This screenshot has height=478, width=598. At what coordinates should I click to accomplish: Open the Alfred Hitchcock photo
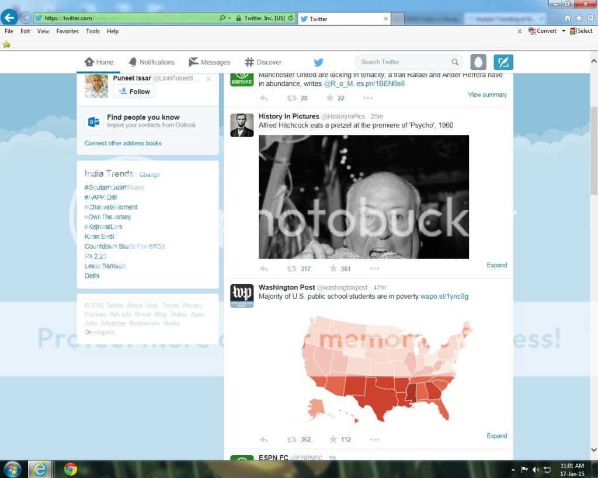(364, 197)
